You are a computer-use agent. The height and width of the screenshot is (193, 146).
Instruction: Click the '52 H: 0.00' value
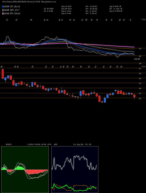pos(48,9)
